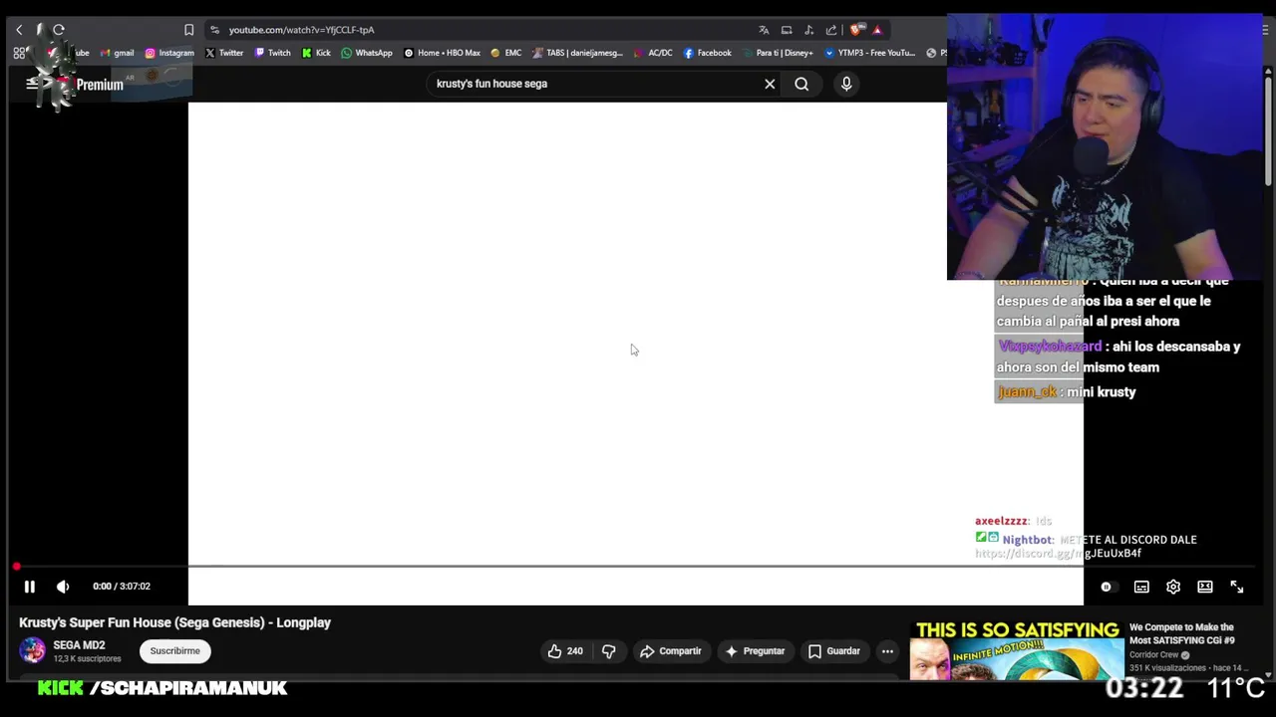Reload the page with the refresh icon
1276x717 pixels.
59,30
